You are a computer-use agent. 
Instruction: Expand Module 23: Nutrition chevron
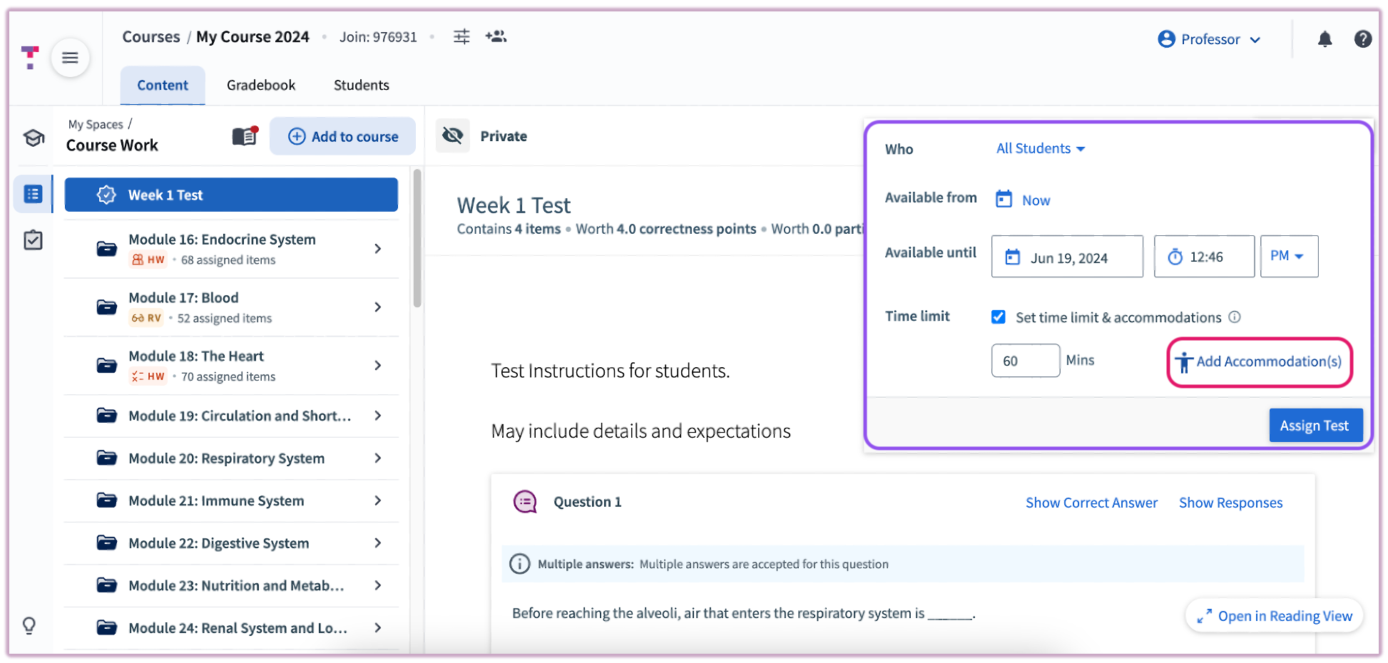pos(378,585)
